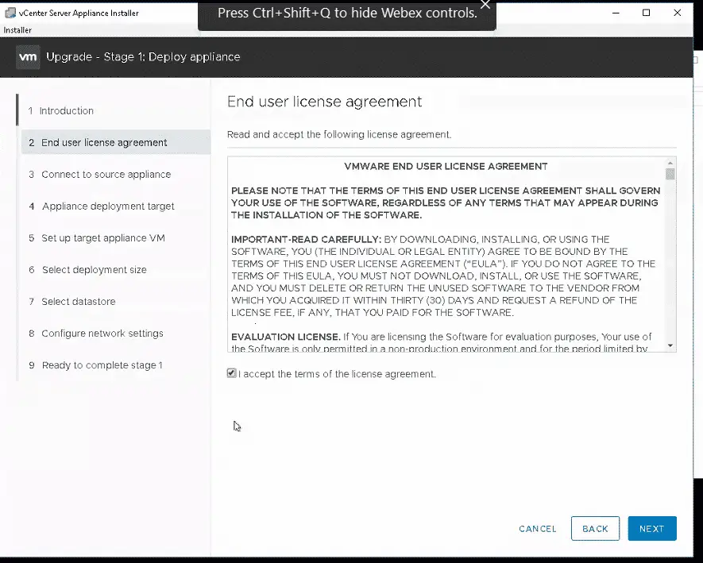Uncheck I accept the license terms checkbox
The image size is (703, 563).
pyautogui.click(x=231, y=373)
